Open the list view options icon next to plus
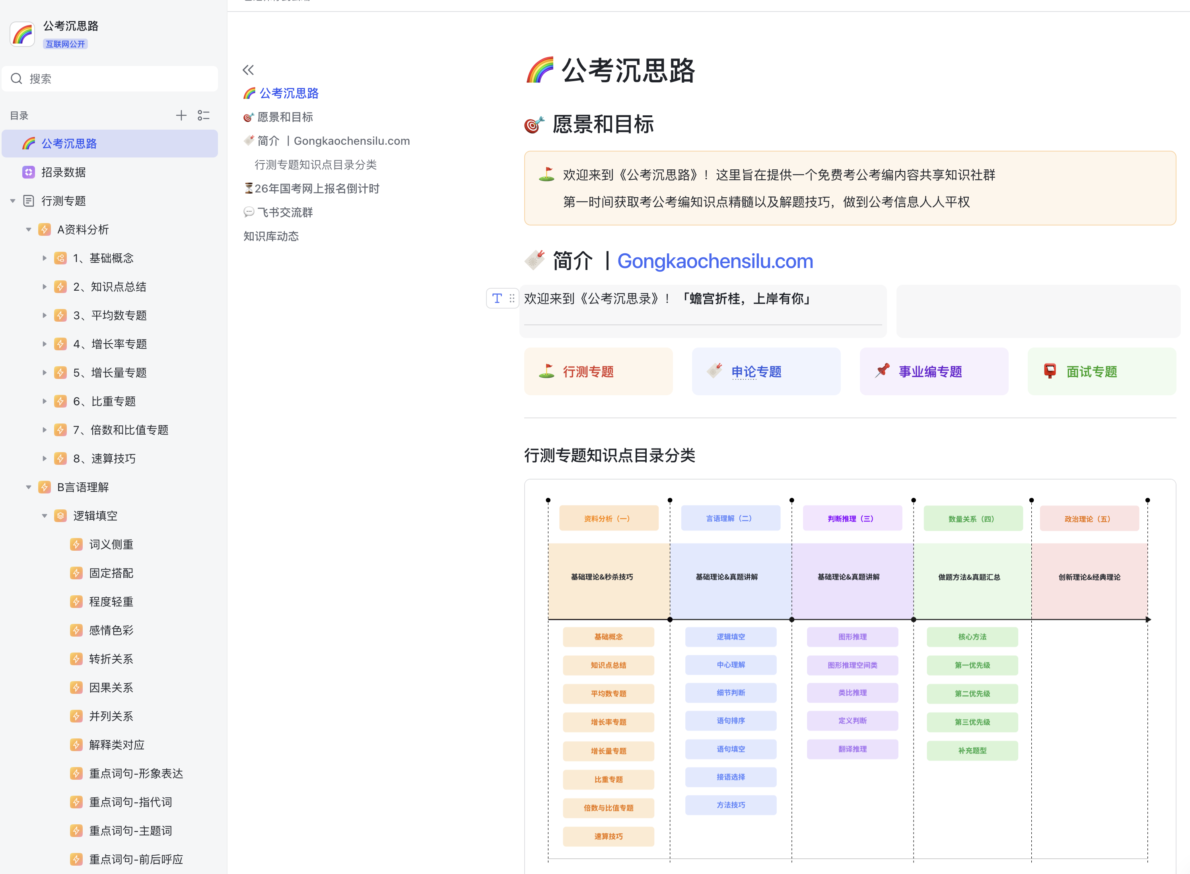This screenshot has height=874, width=1190. [204, 115]
